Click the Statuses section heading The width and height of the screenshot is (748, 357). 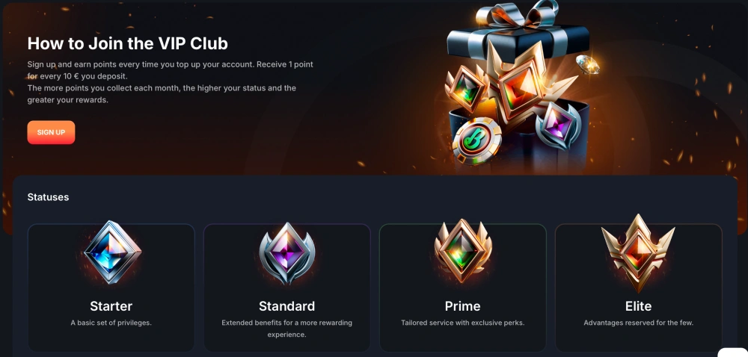pyautogui.click(x=48, y=197)
